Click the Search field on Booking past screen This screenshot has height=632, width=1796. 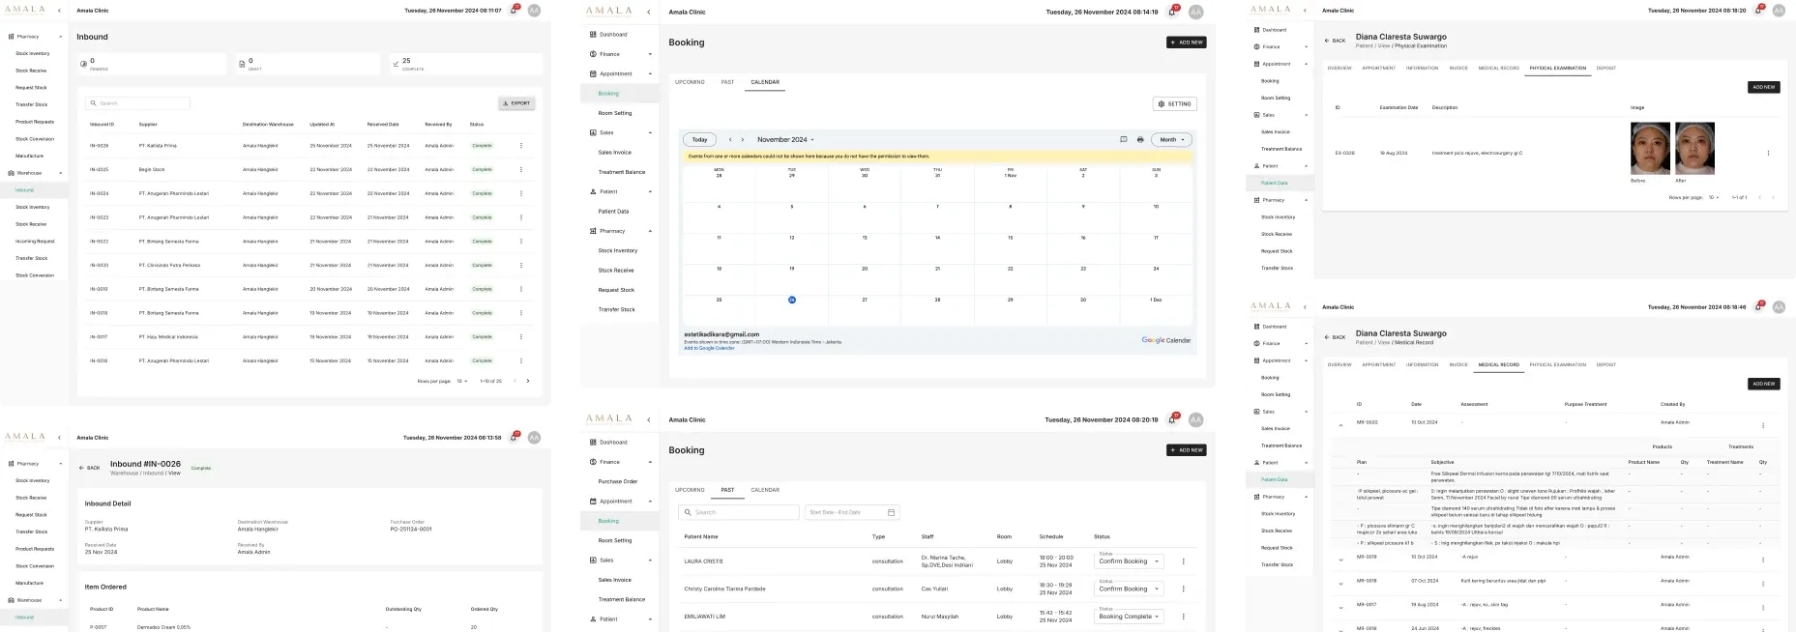tap(740, 512)
